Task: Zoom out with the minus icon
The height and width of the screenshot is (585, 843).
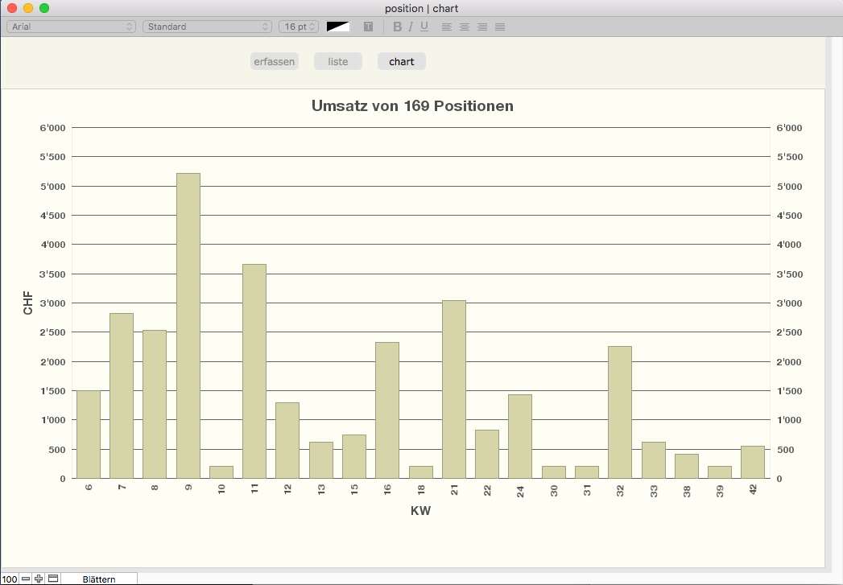Action: click(26, 579)
